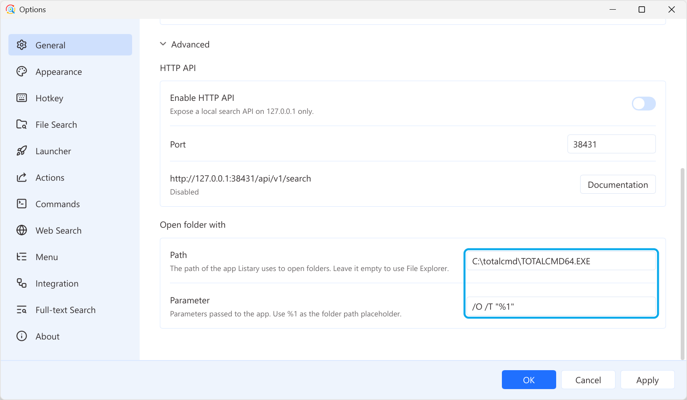
Task: Click the General gear icon
Action: [x=21, y=45]
